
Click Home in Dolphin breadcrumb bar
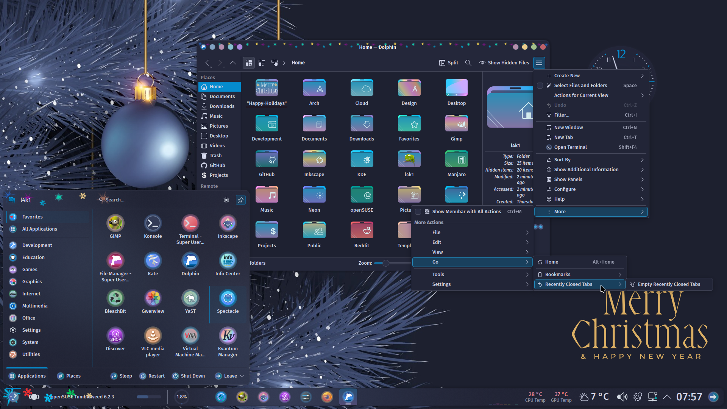point(298,63)
